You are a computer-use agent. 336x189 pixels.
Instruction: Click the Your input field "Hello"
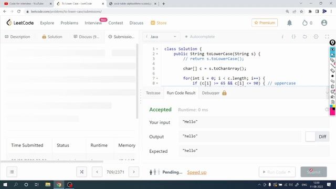point(254,122)
